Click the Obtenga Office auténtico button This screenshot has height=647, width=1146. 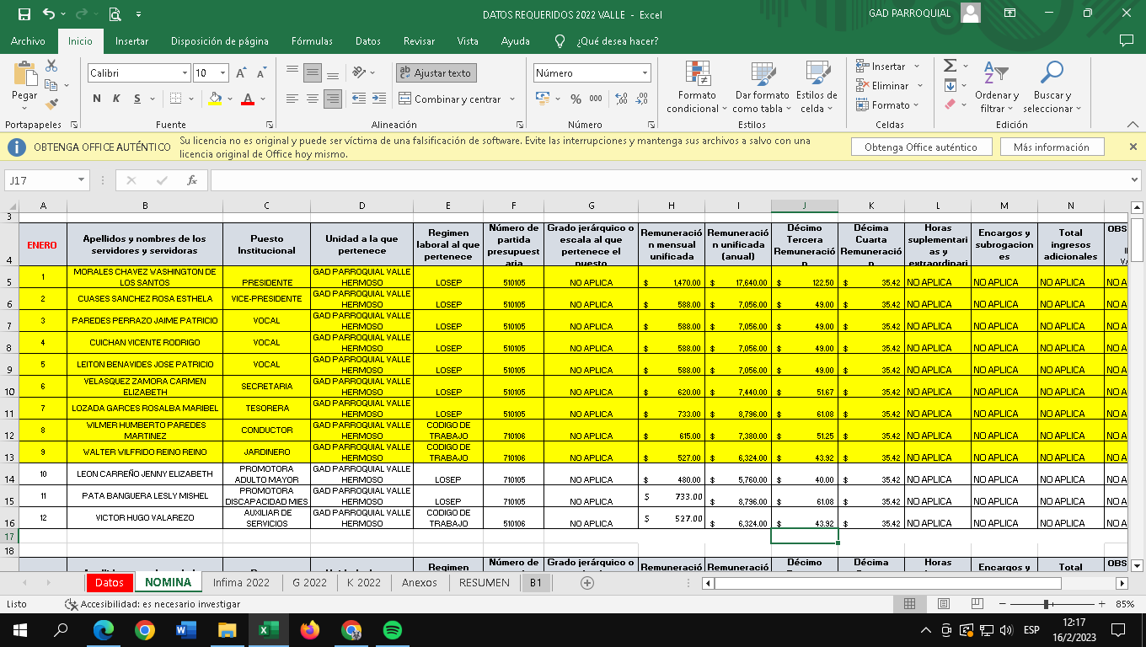coord(920,147)
